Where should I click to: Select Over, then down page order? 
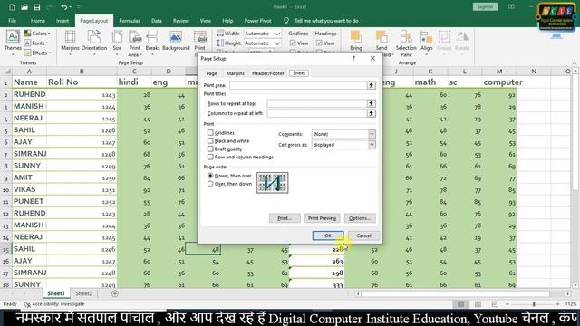coord(210,184)
